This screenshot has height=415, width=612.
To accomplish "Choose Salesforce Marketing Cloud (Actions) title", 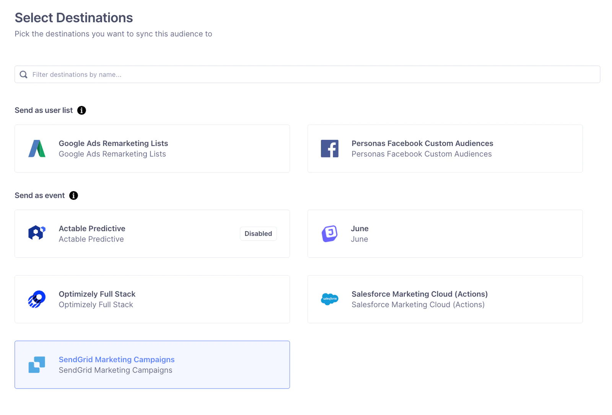I will [420, 294].
